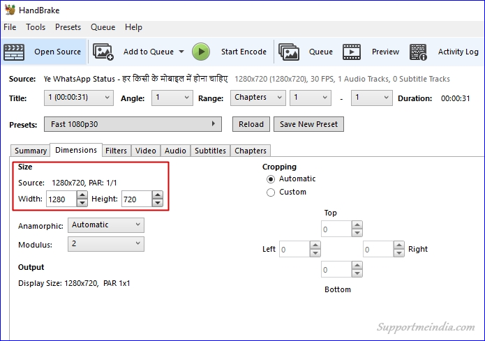Click the Queue stacked images icon

pyautogui.click(x=289, y=52)
